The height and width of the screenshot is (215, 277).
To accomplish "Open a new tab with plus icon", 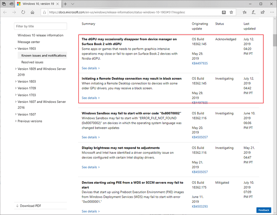I will point(65,4).
